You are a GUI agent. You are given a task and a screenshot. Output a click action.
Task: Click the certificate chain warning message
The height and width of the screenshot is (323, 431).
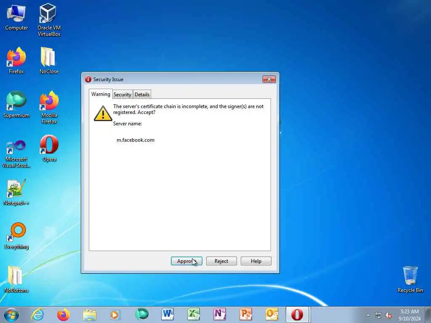[188, 109]
